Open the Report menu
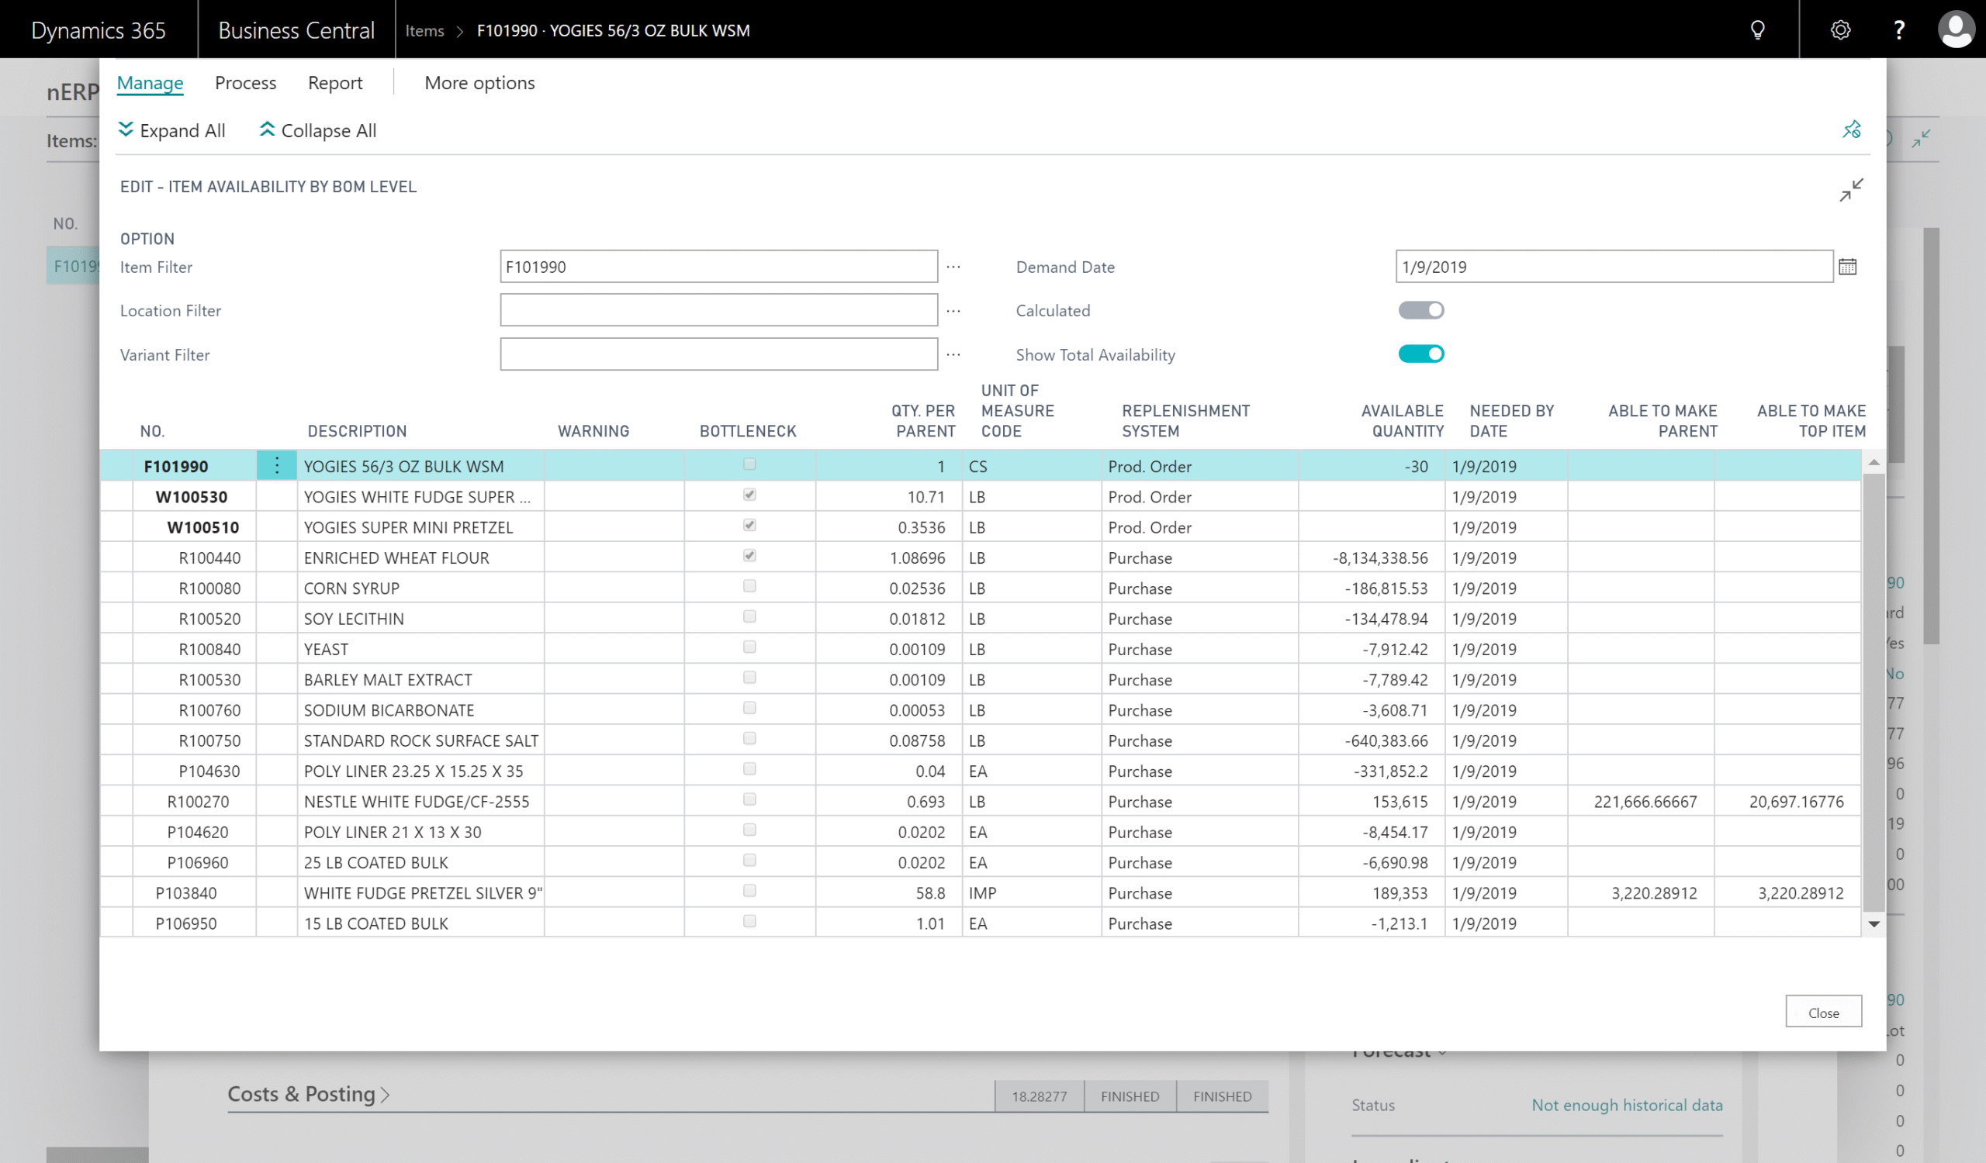 tap(335, 83)
